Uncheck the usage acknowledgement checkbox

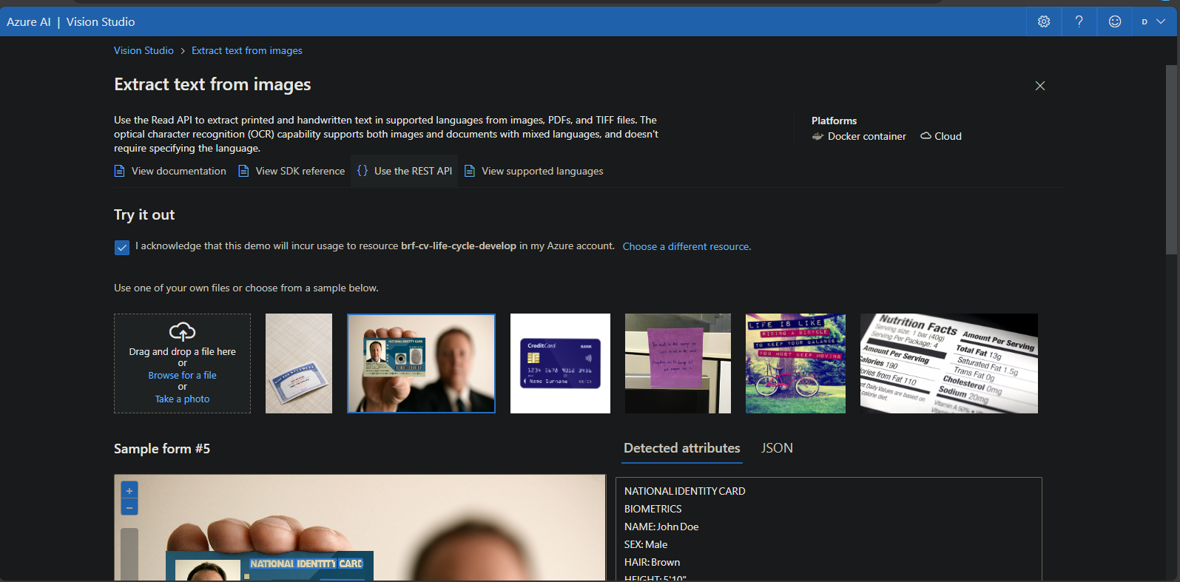[x=122, y=247]
